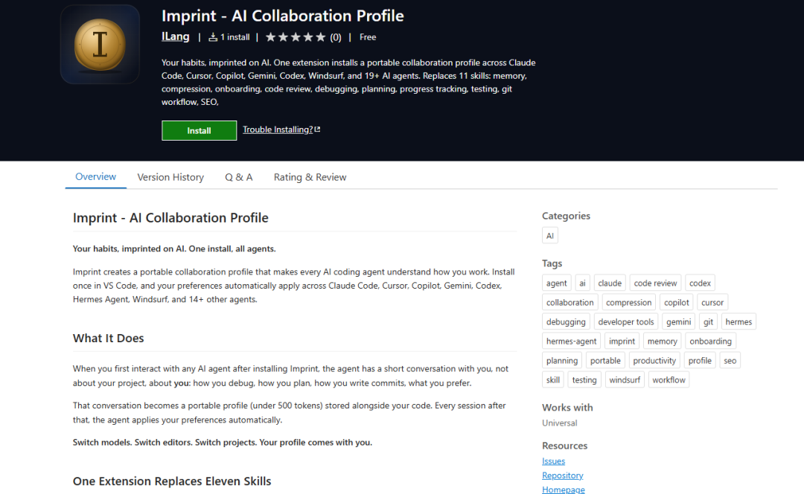Click the five-star rating display
This screenshot has width=804, height=494.
(x=296, y=37)
